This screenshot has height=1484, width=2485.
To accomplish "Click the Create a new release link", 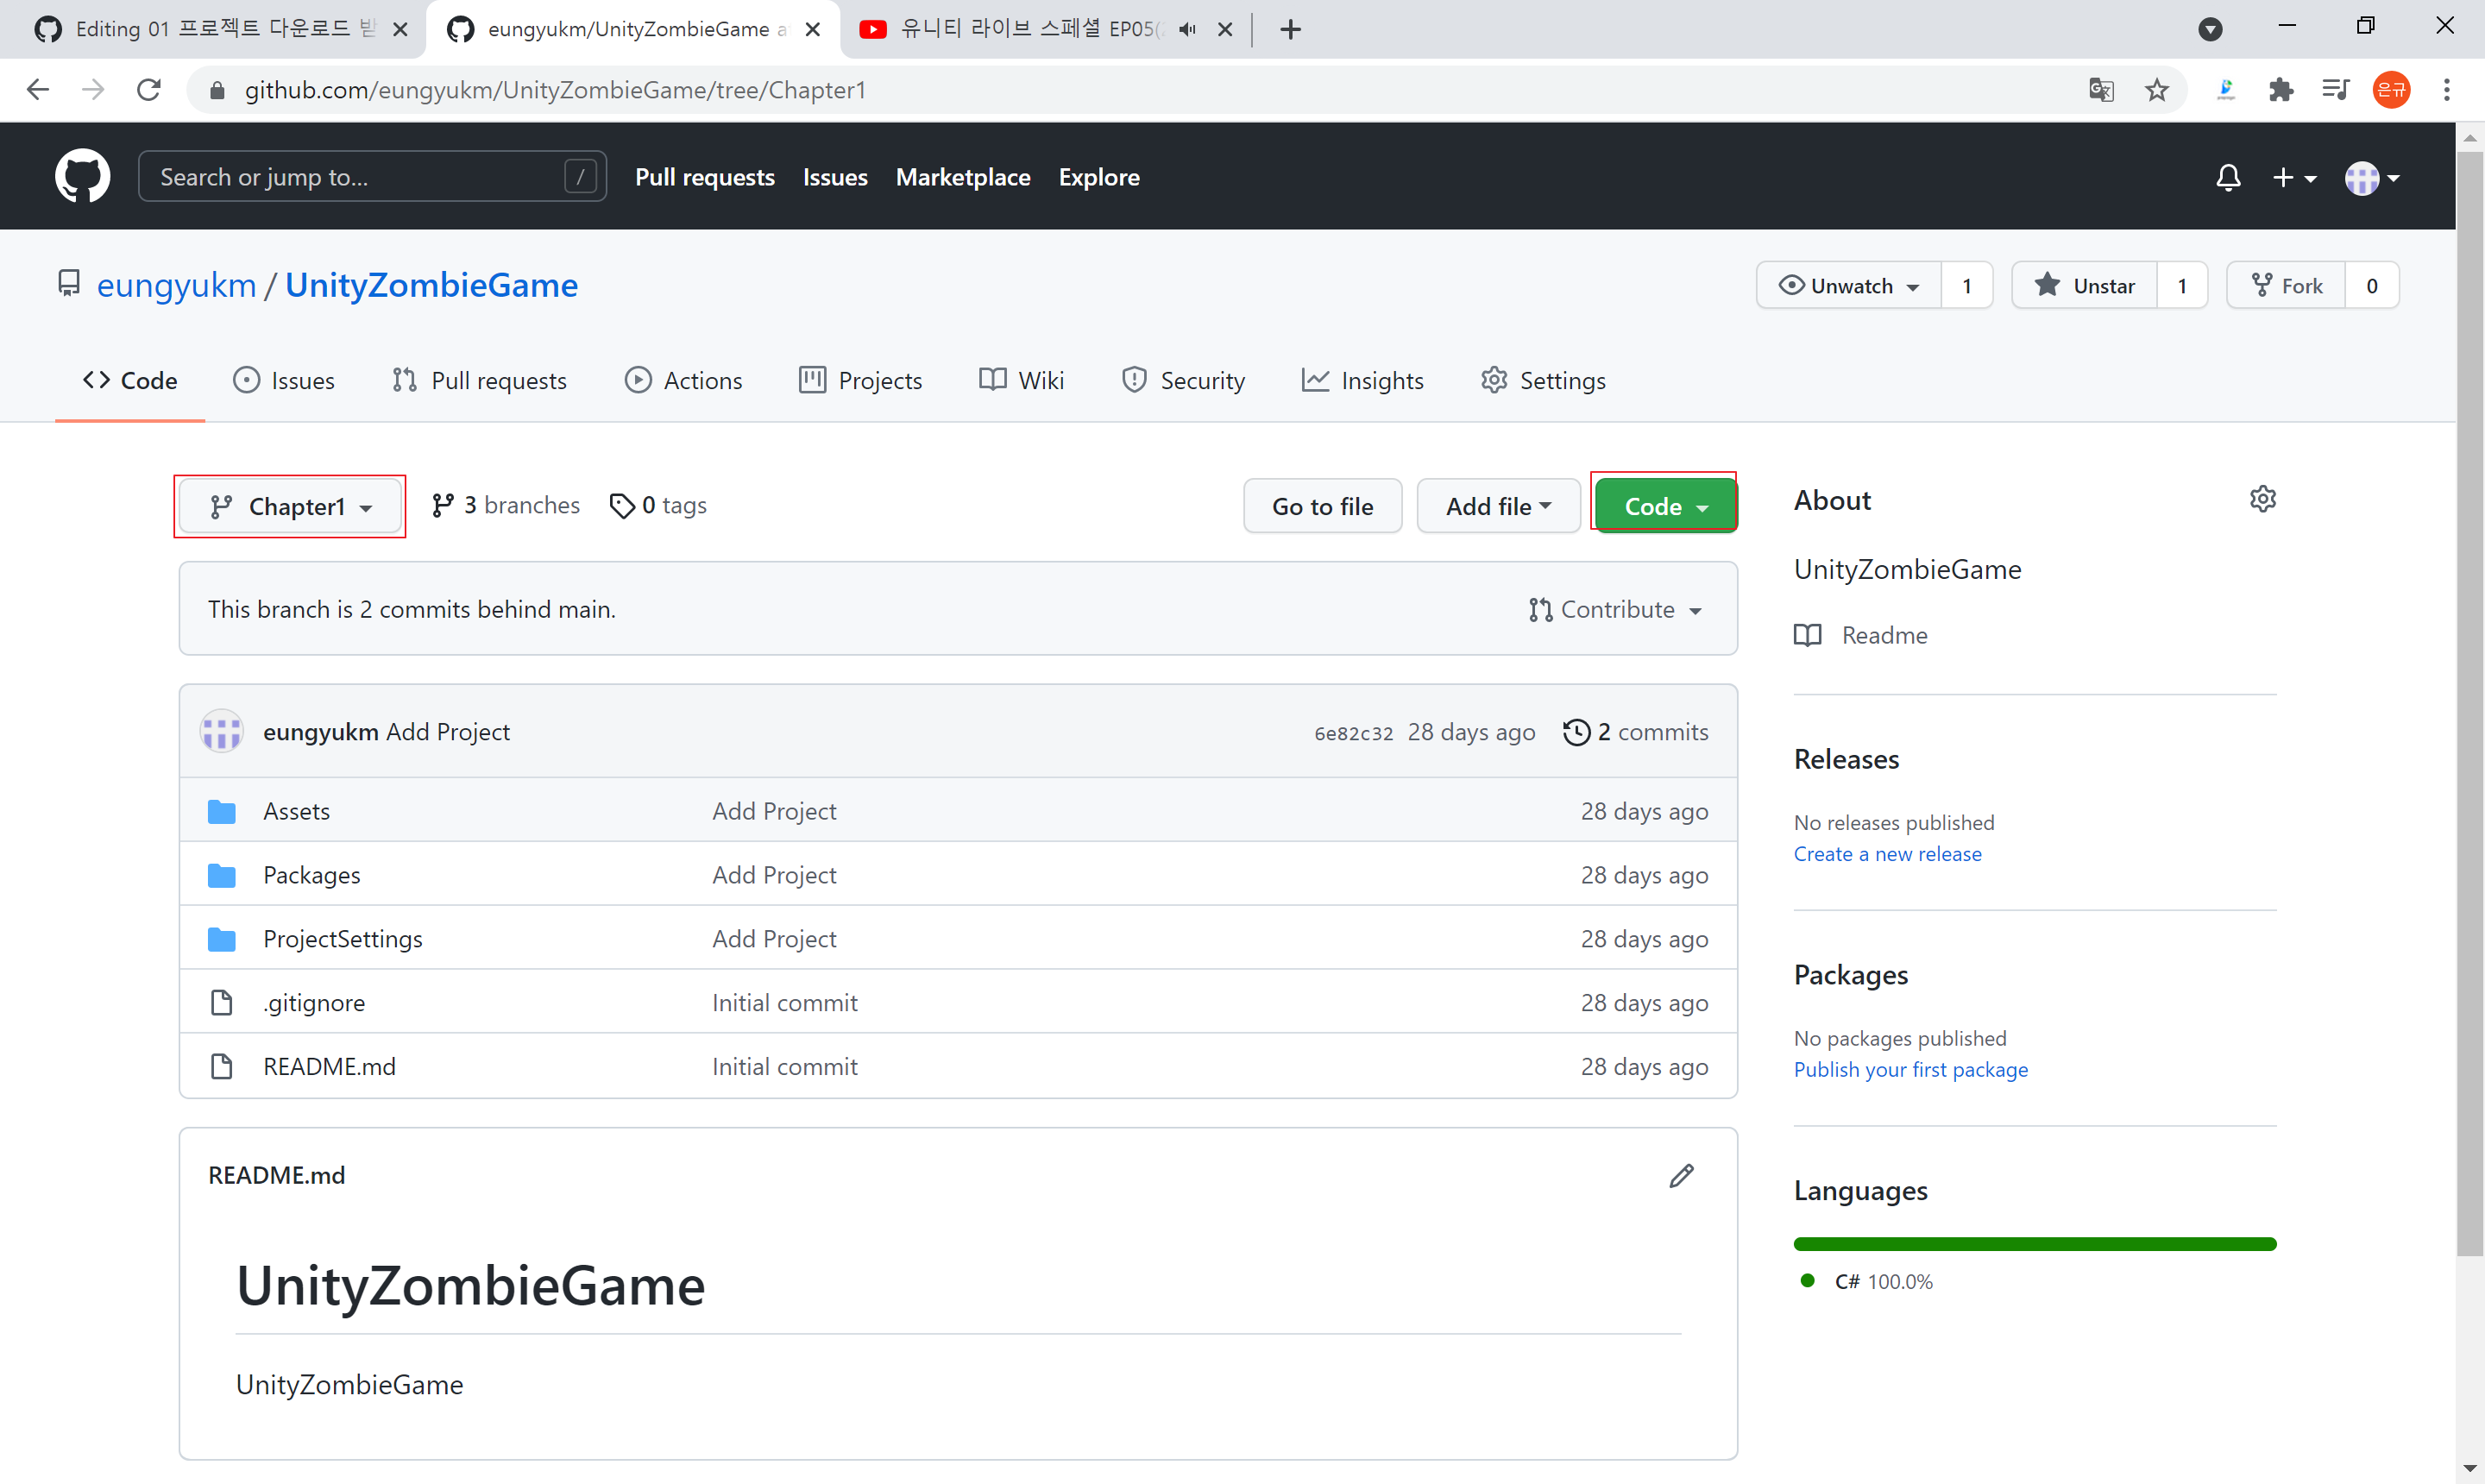I will point(1887,854).
